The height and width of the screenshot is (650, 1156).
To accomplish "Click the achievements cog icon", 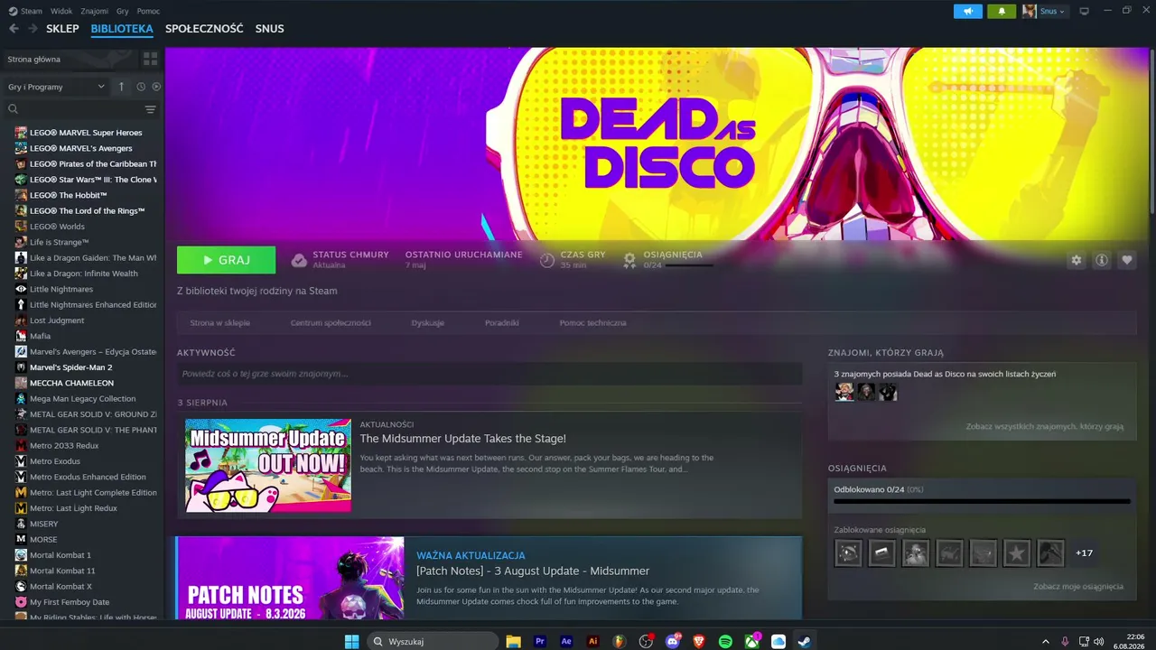I will pyautogui.click(x=630, y=260).
